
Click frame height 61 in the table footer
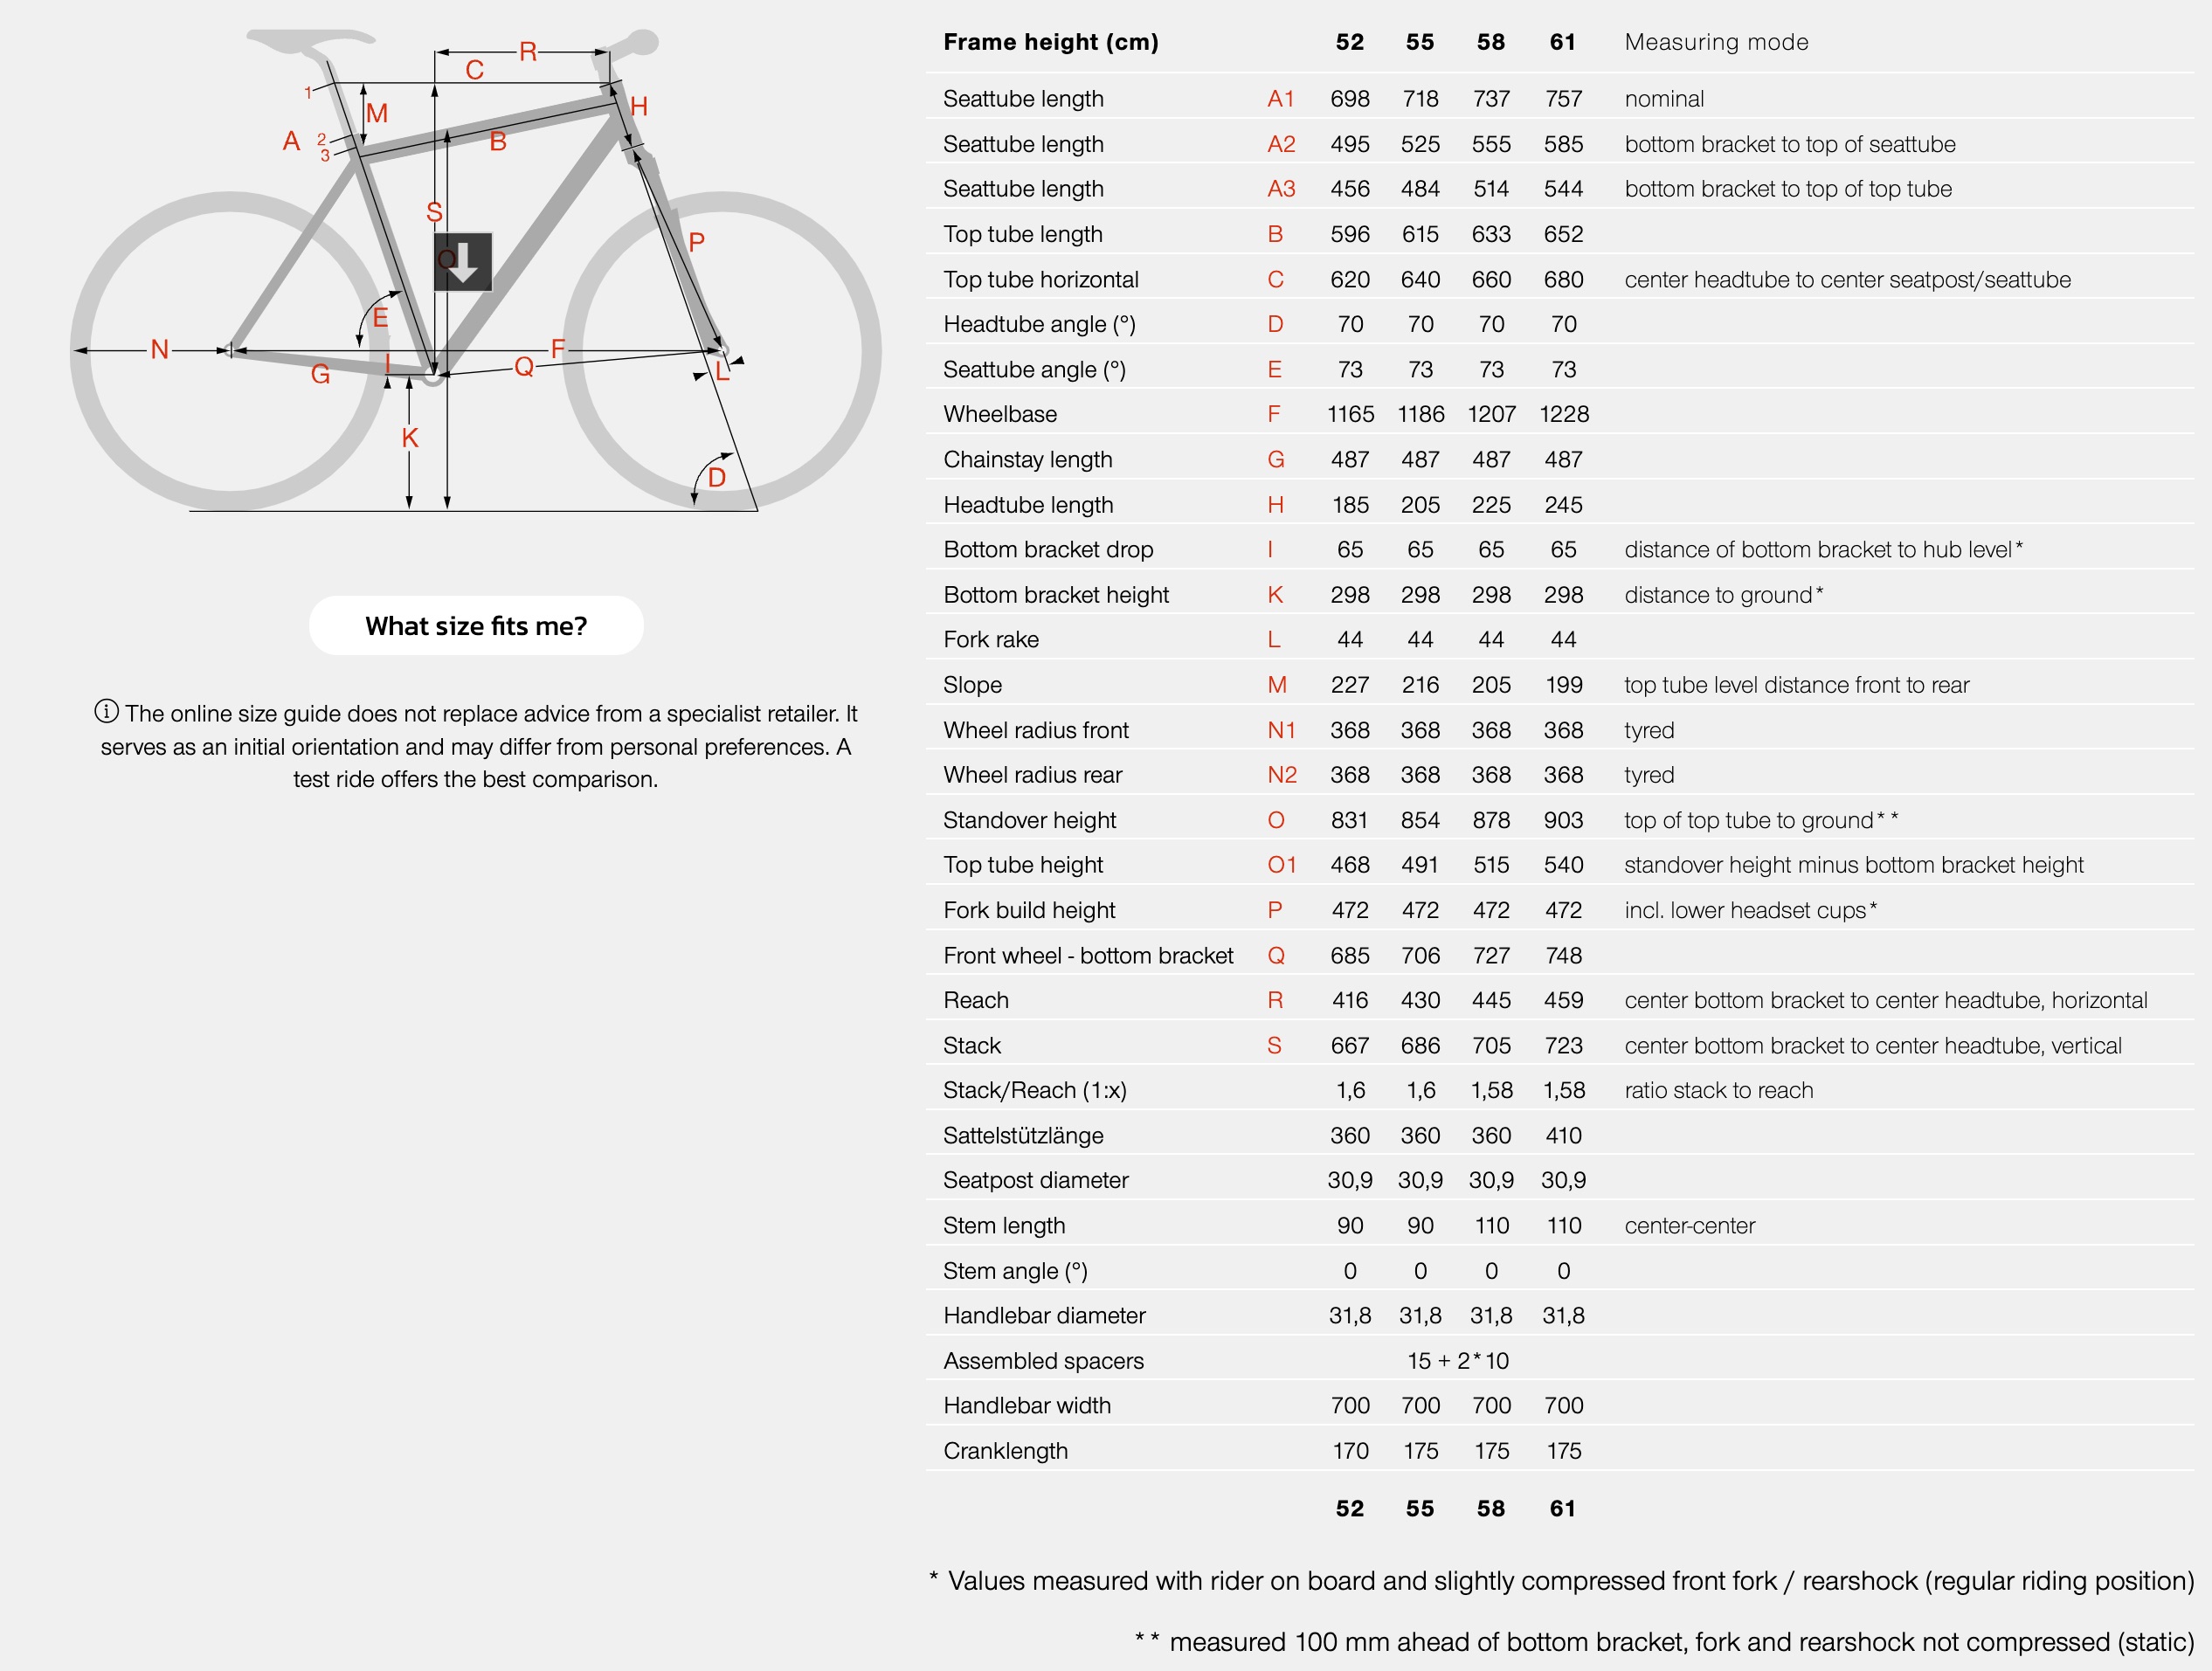[1563, 1508]
